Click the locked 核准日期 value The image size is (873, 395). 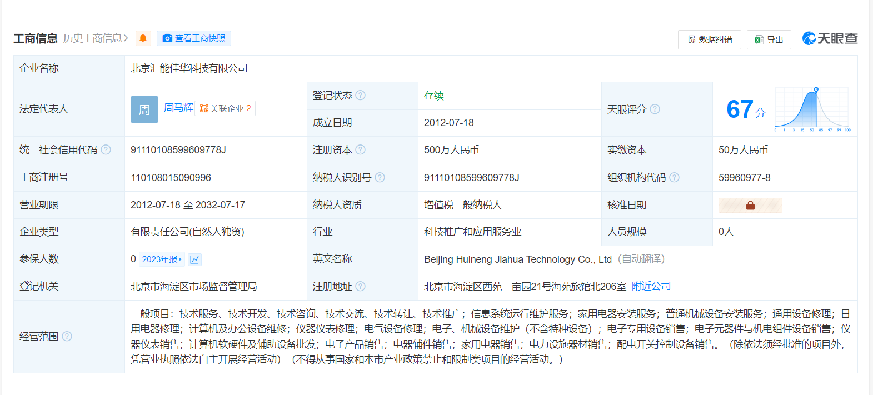[x=750, y=205]
